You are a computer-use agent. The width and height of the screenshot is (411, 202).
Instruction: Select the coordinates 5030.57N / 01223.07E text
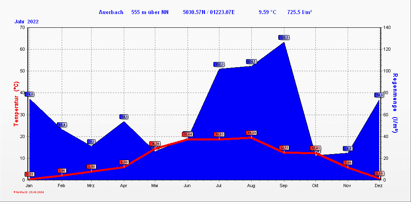(209, 12)
